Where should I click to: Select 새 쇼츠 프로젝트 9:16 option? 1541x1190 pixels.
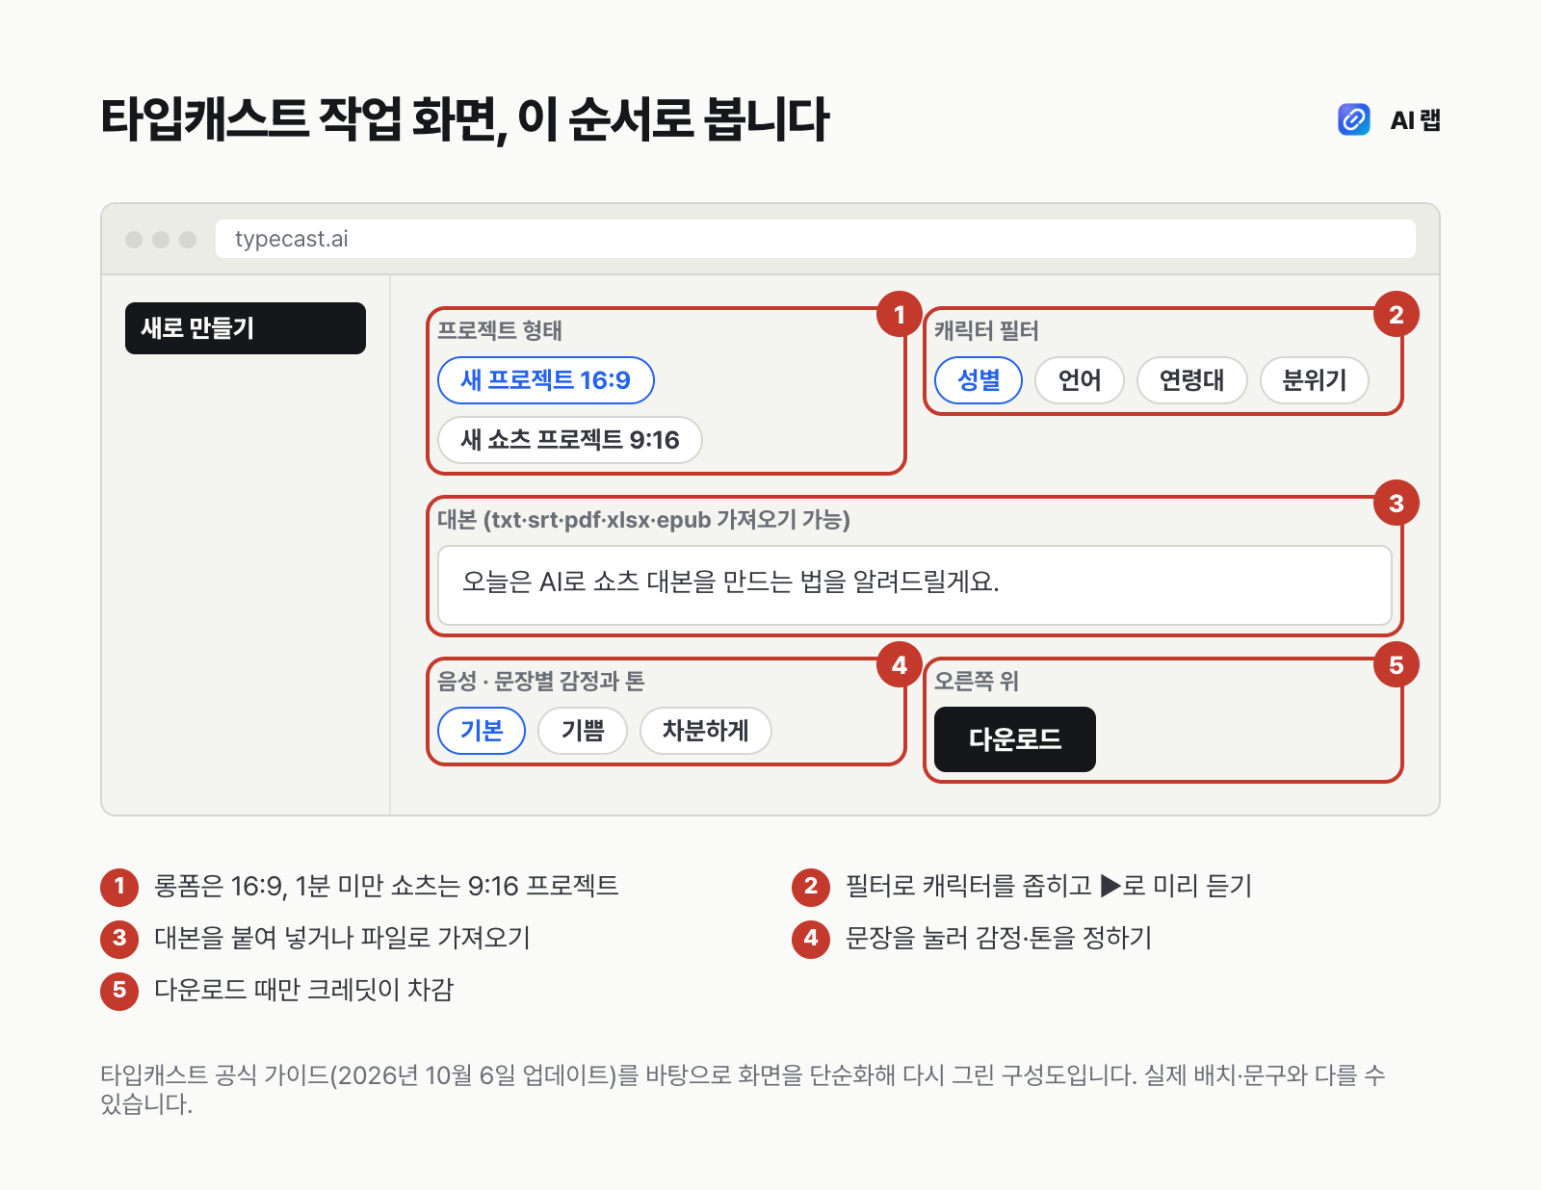[x=570, y=440]
